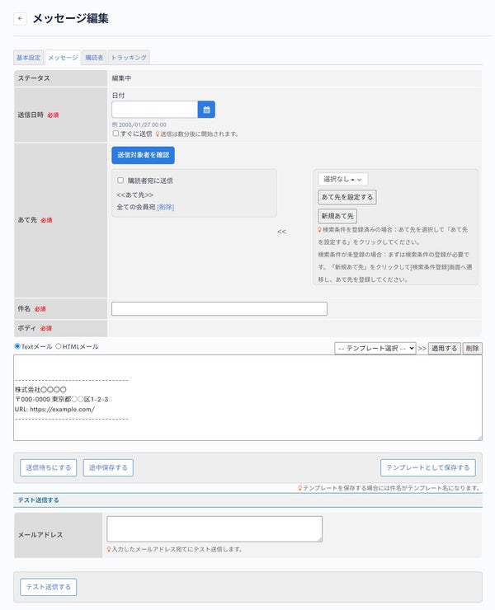
Task: Open the date picker calendar icon
Action: [206, 110]
